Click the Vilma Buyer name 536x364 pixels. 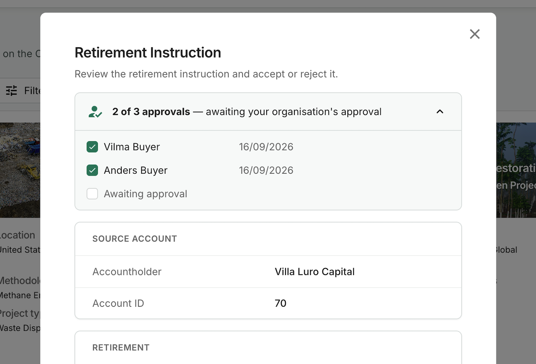[132, 147]
